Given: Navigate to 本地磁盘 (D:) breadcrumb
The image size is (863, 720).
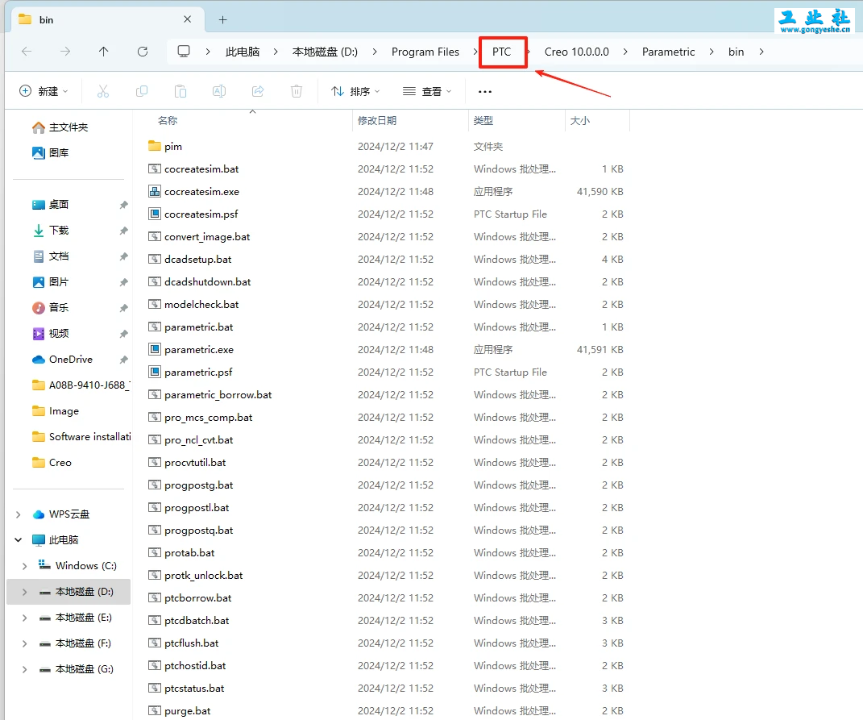Looking at the screenshot, I should (325, 52).
